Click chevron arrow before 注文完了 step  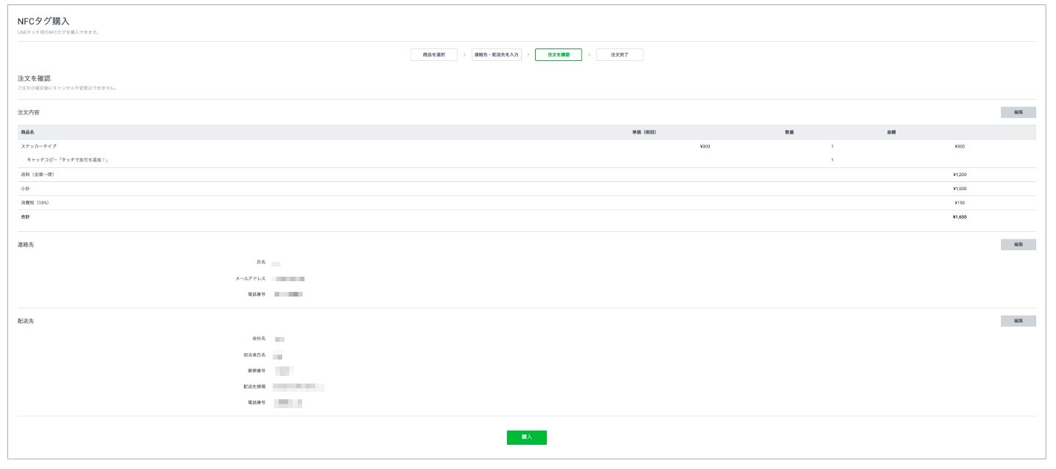[x=589, y=55]
